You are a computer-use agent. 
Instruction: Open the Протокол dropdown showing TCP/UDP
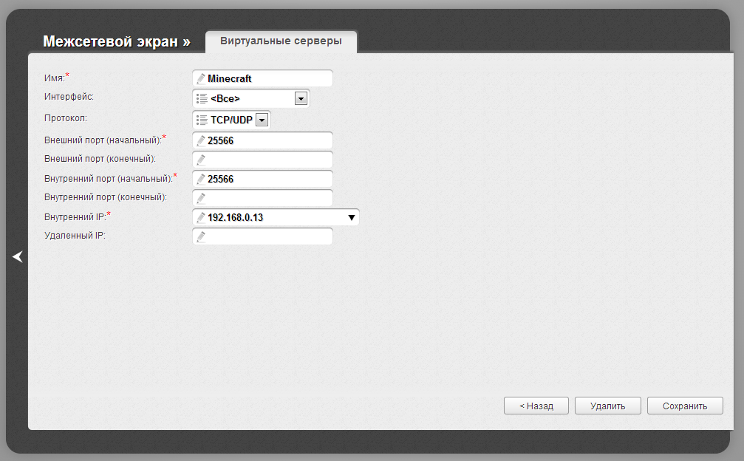261,120
